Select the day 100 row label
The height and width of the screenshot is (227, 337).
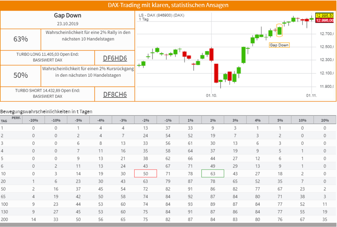pos(4,204)
